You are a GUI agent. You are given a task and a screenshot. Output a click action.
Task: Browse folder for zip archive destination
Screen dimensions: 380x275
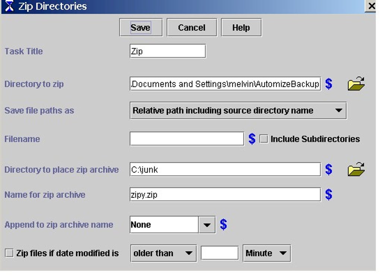356,169
